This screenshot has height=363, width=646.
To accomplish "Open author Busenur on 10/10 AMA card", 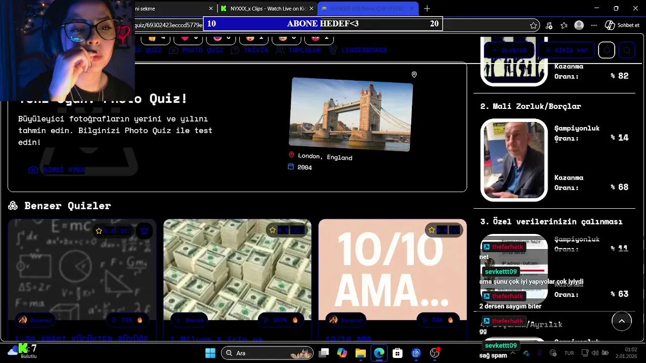I will (x=346, y=320).
